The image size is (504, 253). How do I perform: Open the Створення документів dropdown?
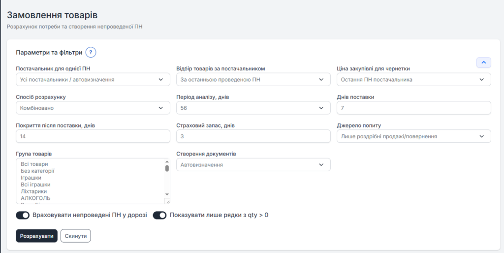point(253,165)
